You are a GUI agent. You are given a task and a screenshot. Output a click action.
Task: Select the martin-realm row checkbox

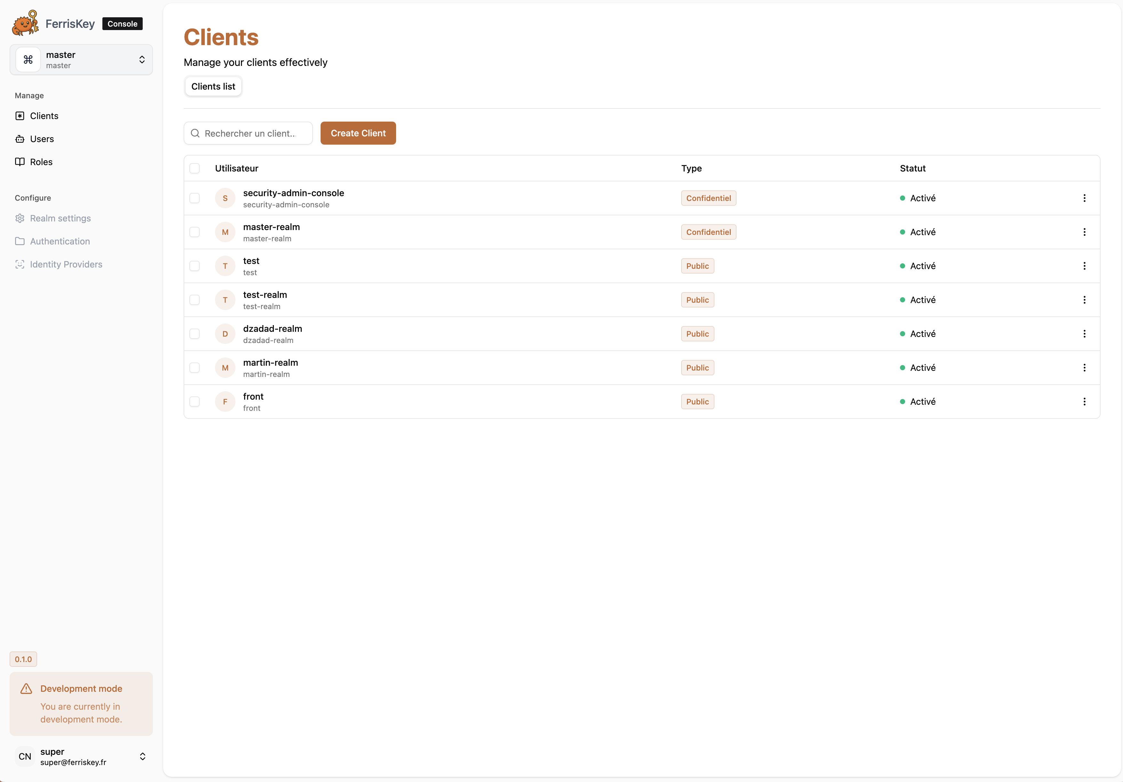click(x=195, y=368)
